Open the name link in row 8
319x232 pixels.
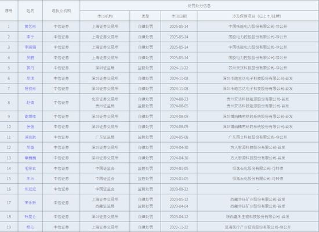pos(30,103)
